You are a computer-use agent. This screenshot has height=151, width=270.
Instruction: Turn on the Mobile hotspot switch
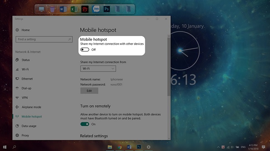(85, 50)
